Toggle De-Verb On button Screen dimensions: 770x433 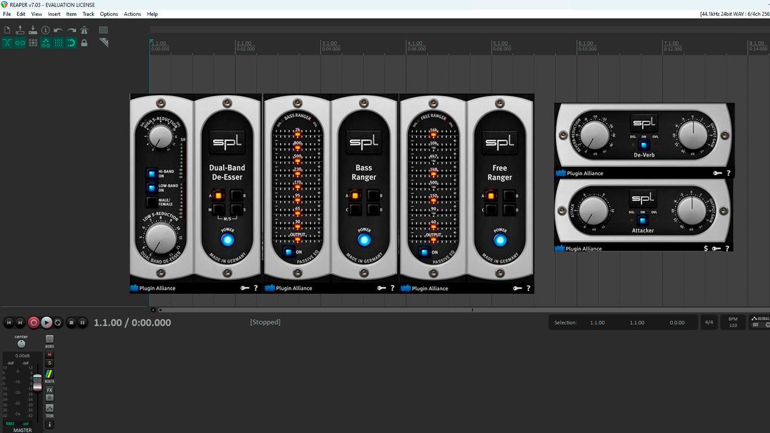(643, 145)
